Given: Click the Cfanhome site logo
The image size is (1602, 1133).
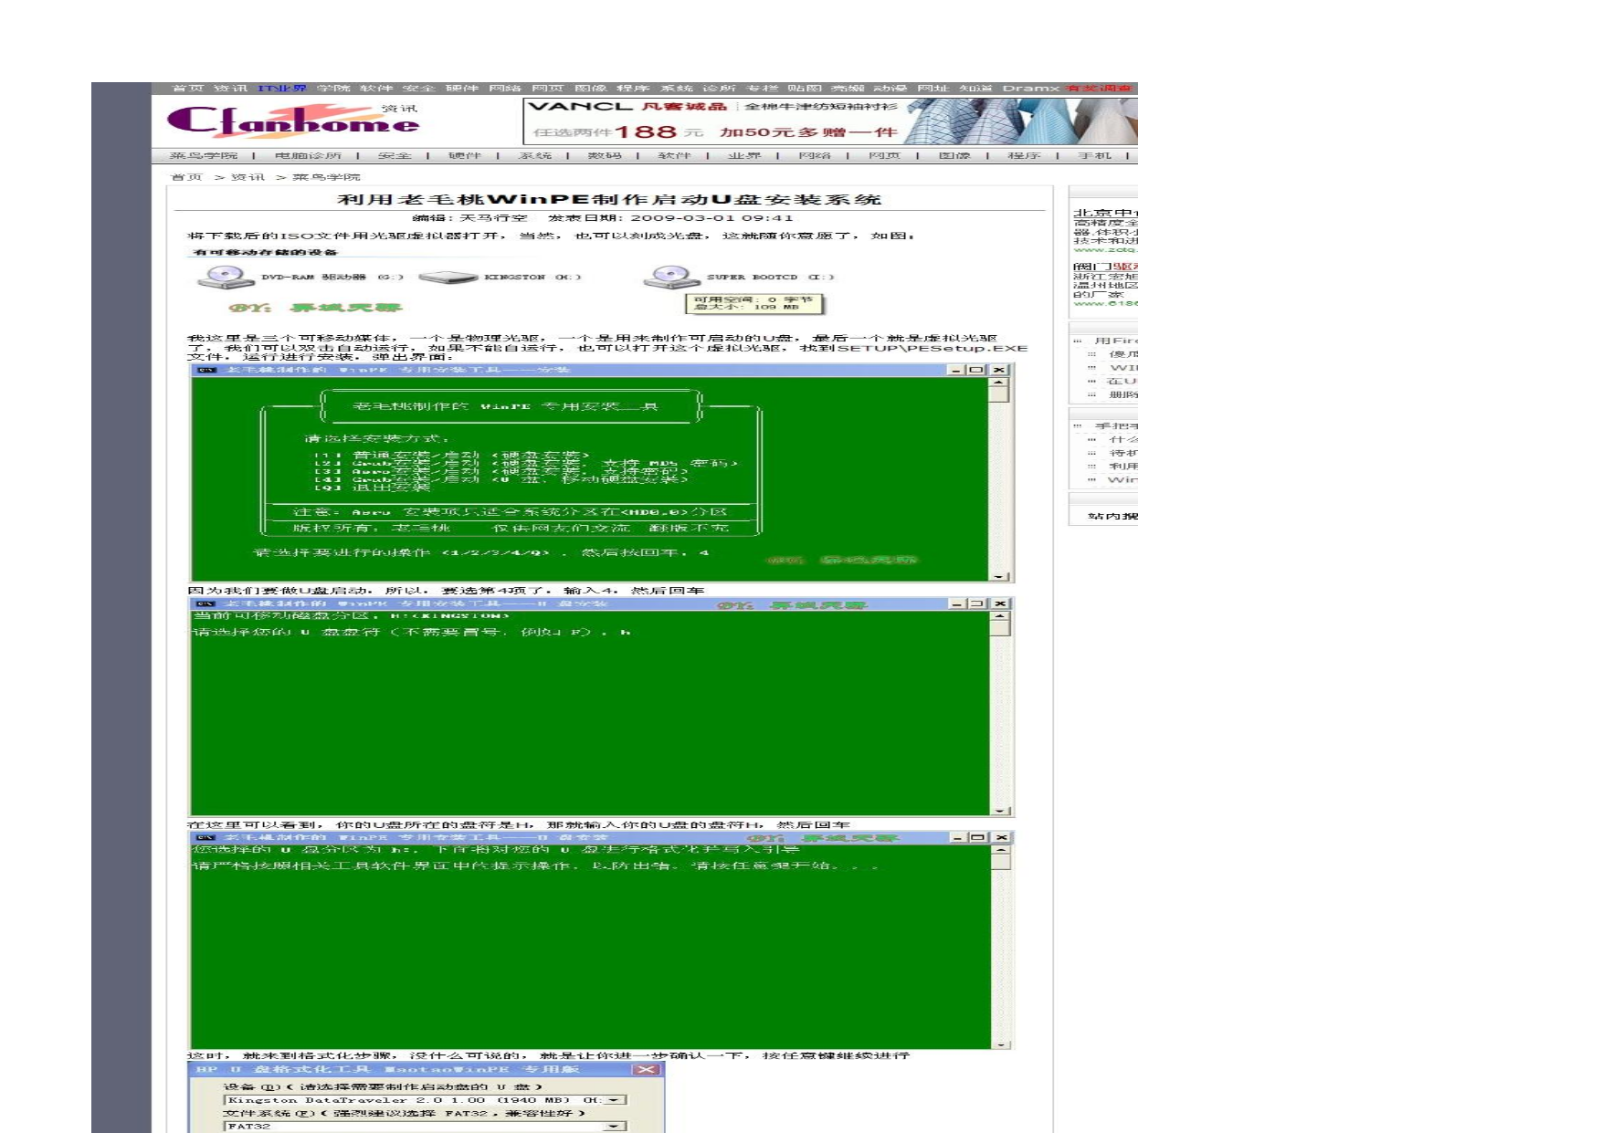Looking at the screenshot, I should coord(293,121).
